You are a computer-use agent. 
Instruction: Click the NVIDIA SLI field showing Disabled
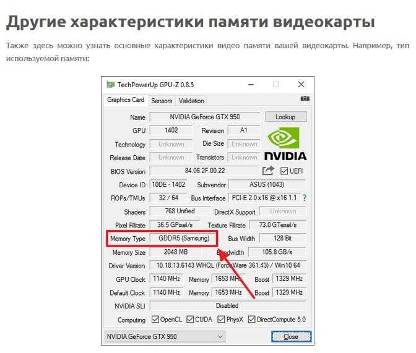228,306
